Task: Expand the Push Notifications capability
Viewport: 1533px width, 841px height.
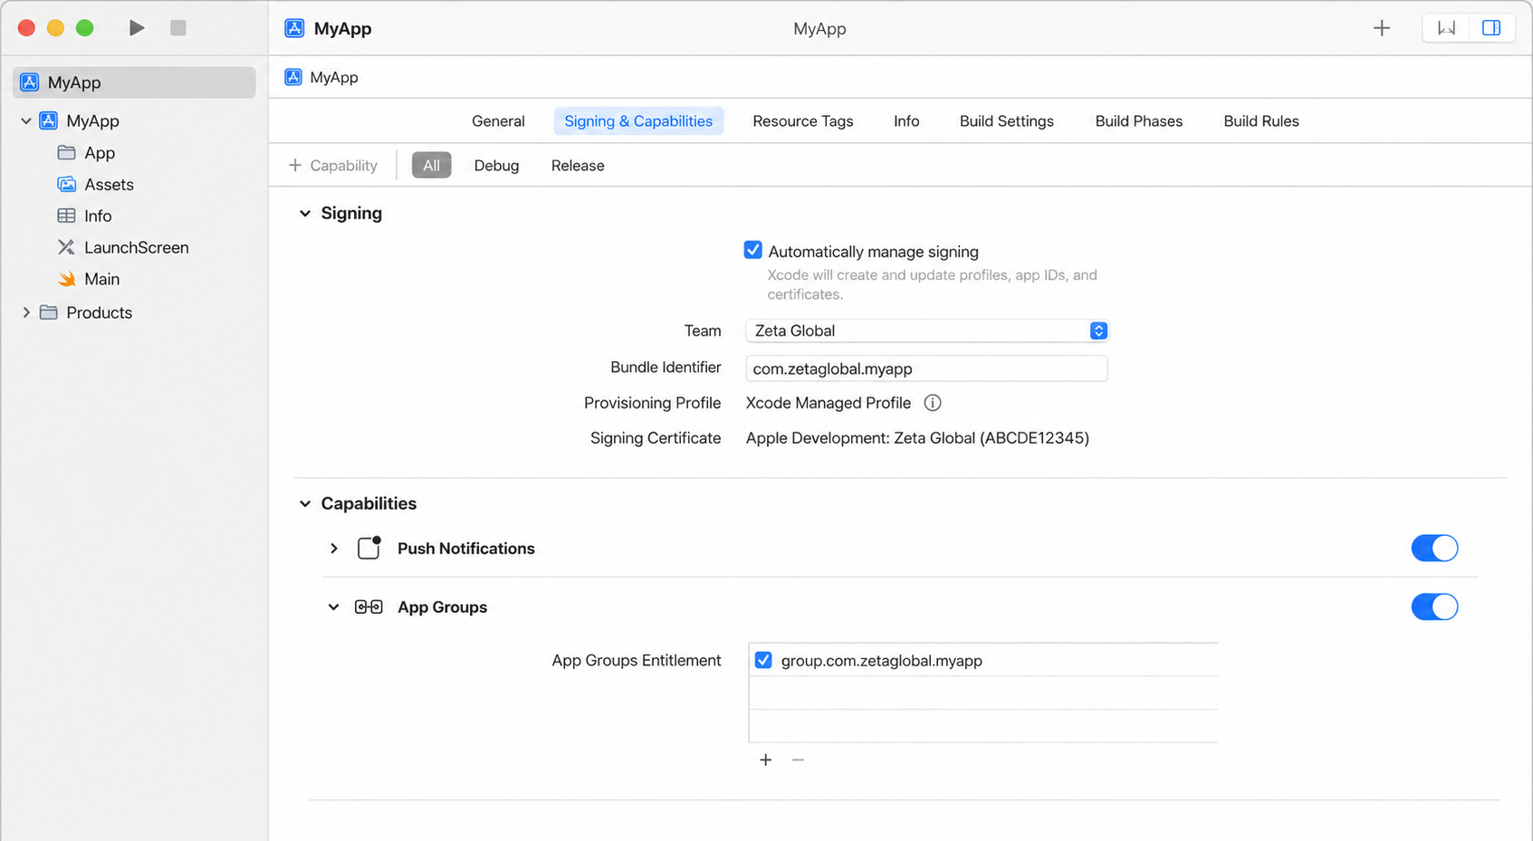Action: 334,549
